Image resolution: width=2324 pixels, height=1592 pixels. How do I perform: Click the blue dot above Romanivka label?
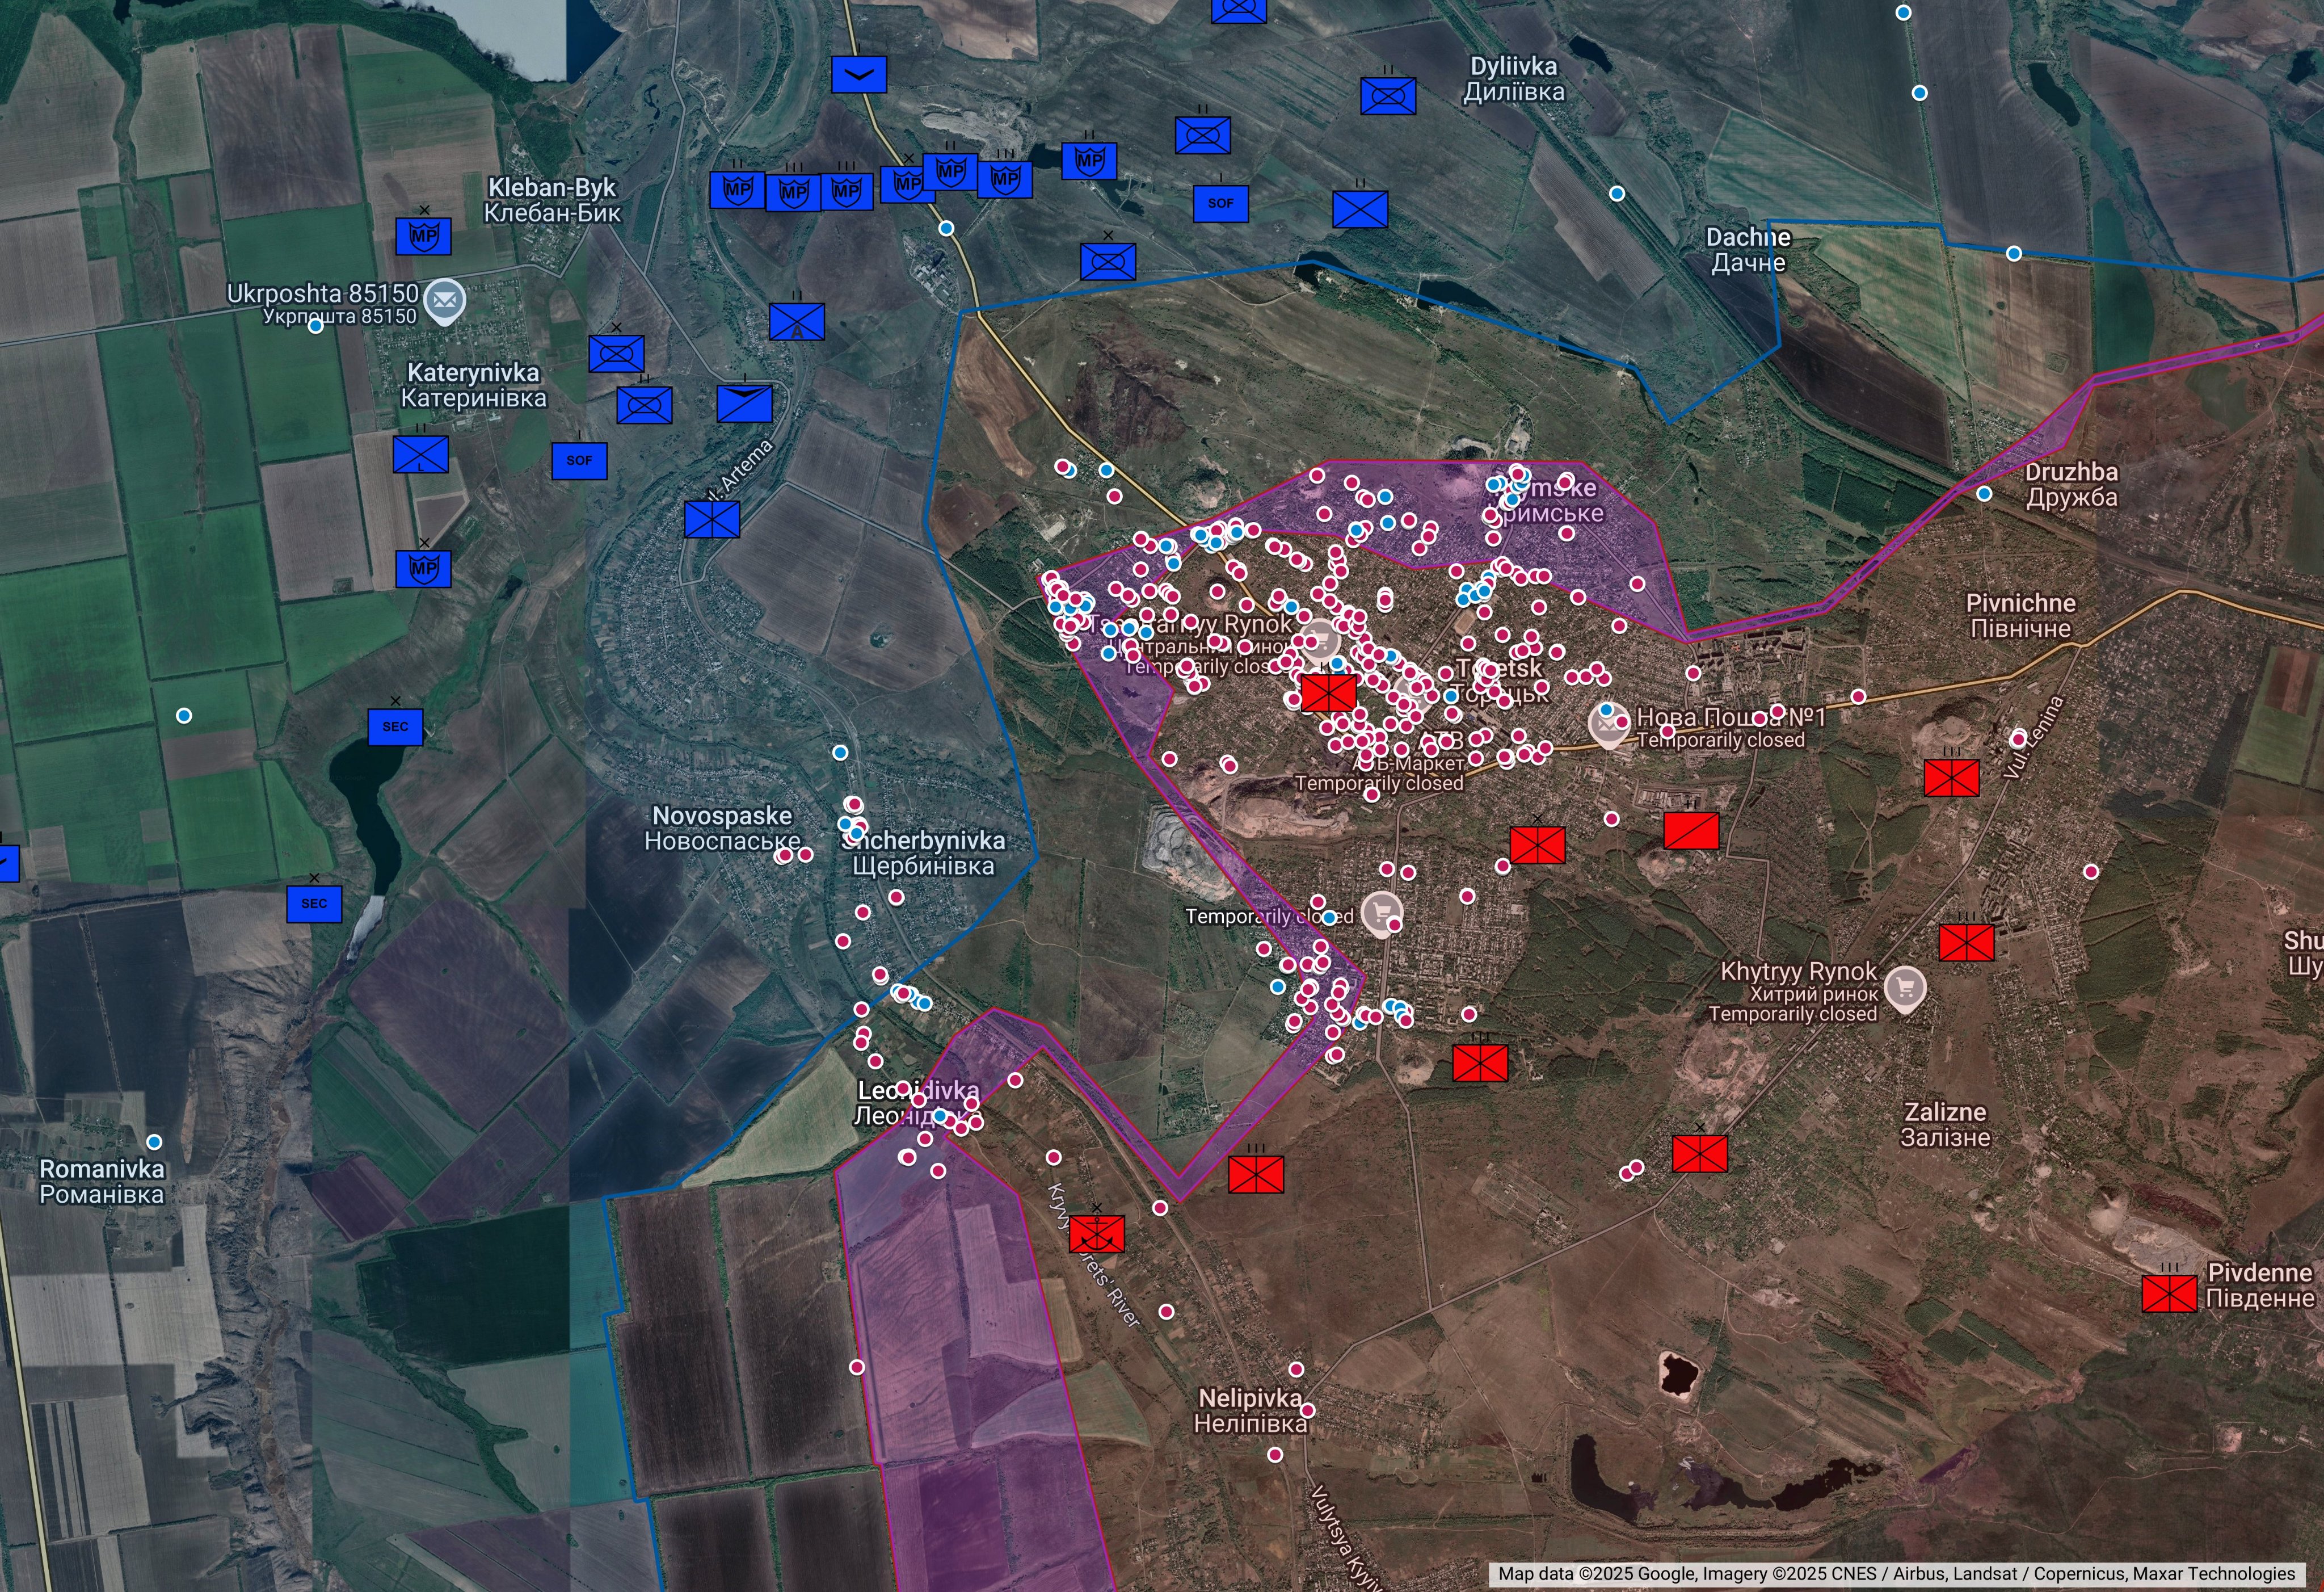click(x=154, y=1141)
